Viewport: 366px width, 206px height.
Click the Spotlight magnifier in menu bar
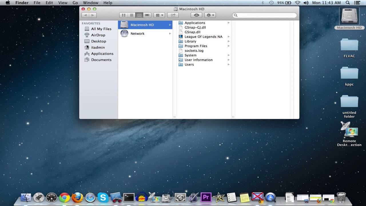pyautogui.click(x=348, y=3)
